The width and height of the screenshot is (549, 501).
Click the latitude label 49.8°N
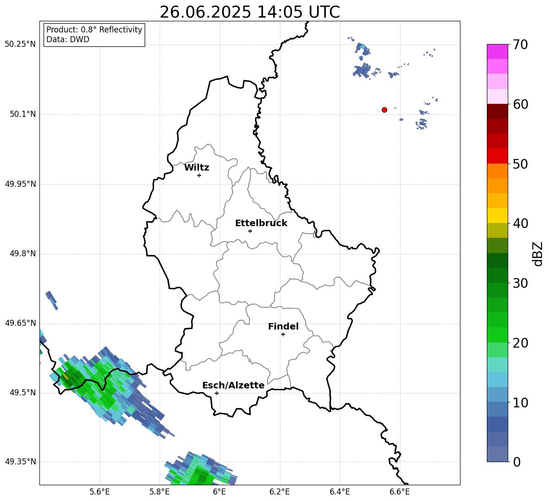click(x=23, y=254)
